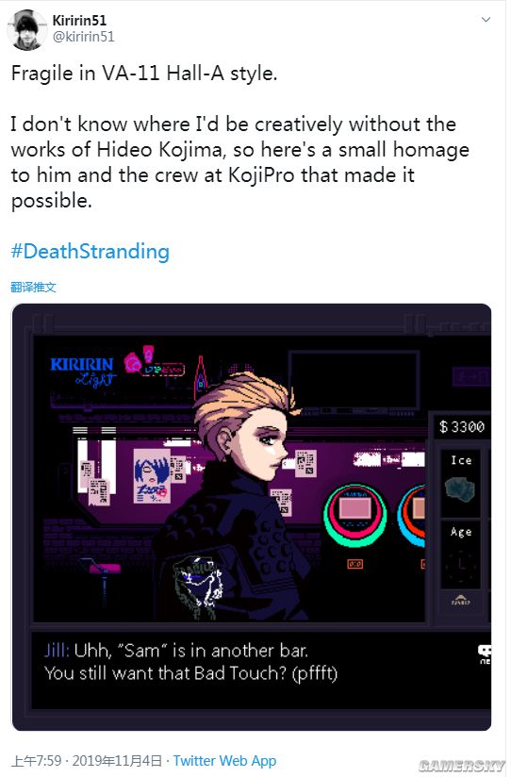Click the pink neon bottle sign
Screen dimensions: 511x777
[200, 374]
